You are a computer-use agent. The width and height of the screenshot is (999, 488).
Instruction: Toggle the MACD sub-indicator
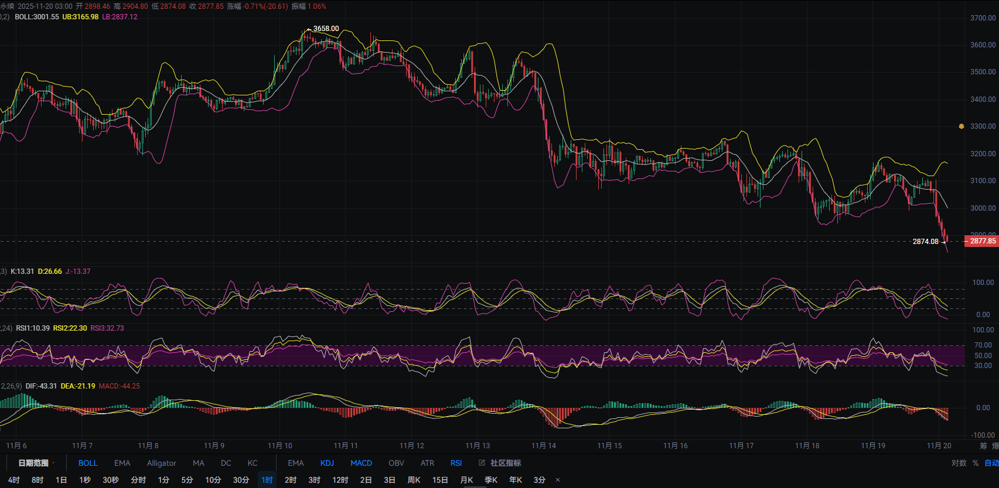(x=361, y=463)
